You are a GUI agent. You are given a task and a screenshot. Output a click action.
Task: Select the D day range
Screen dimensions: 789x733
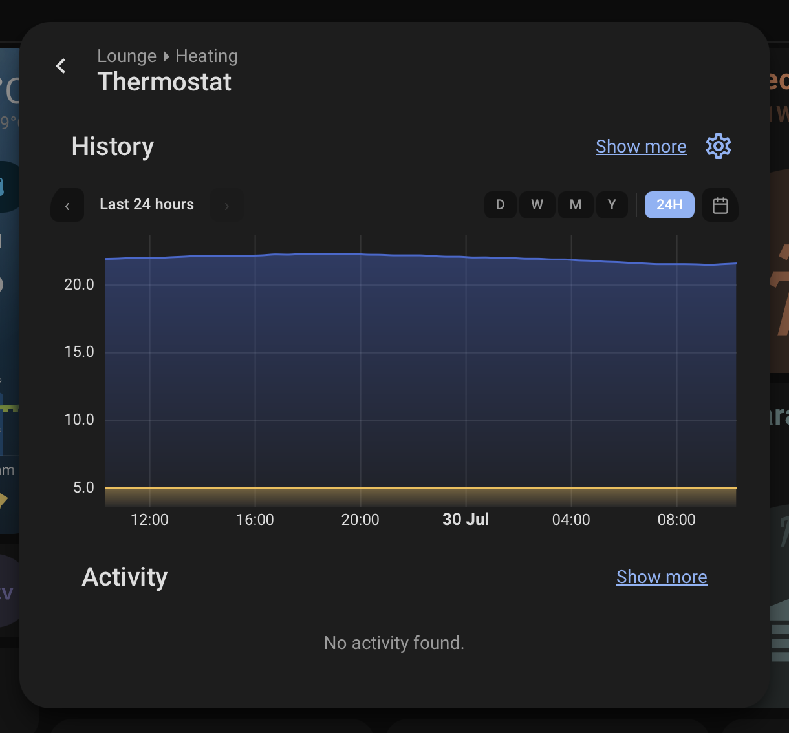[500, 205]
